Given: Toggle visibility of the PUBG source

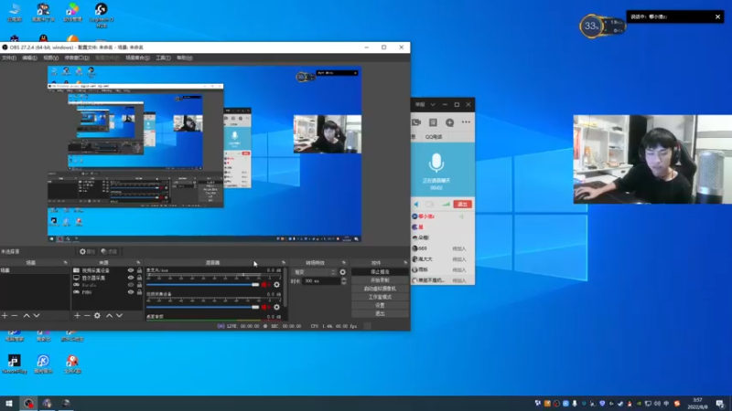Looking at the screenshot, I should (131, 292).
